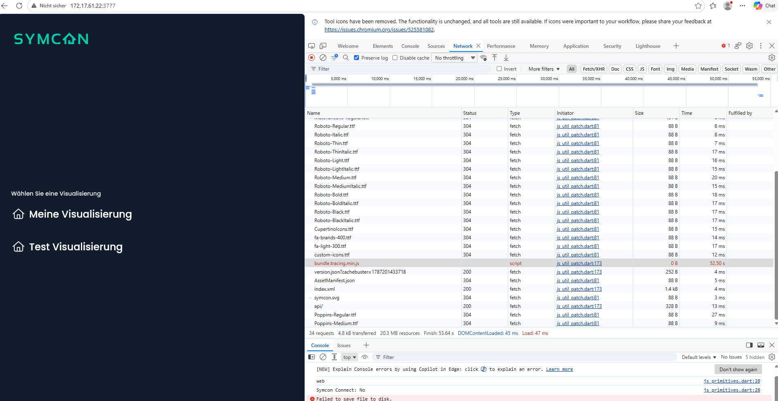Viewport: 778px width, 401px height.
Task: Toggle device emulation icon
Action: tap(323, 46)
